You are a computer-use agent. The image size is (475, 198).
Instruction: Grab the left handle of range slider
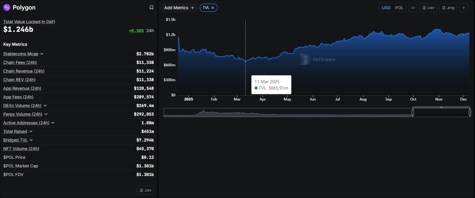pyautogui.click(x=413, y=112)
